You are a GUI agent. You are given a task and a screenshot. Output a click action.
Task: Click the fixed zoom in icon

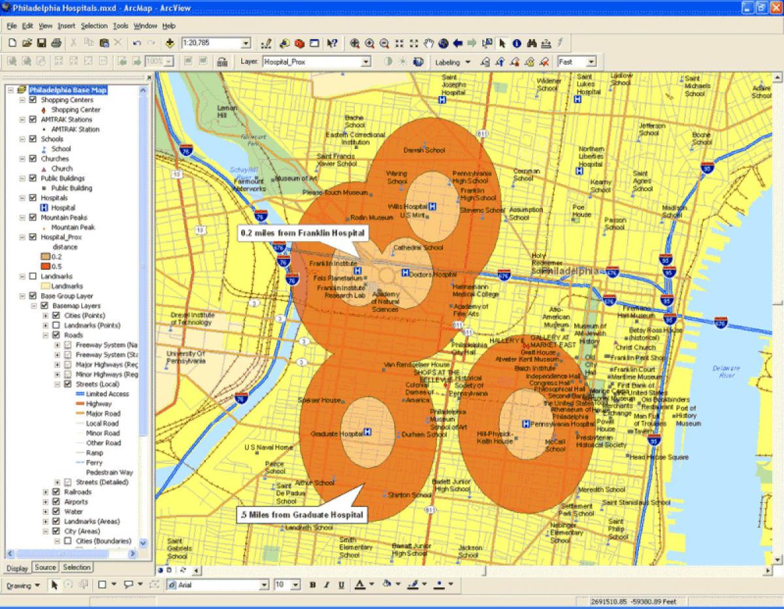point(399,44)
